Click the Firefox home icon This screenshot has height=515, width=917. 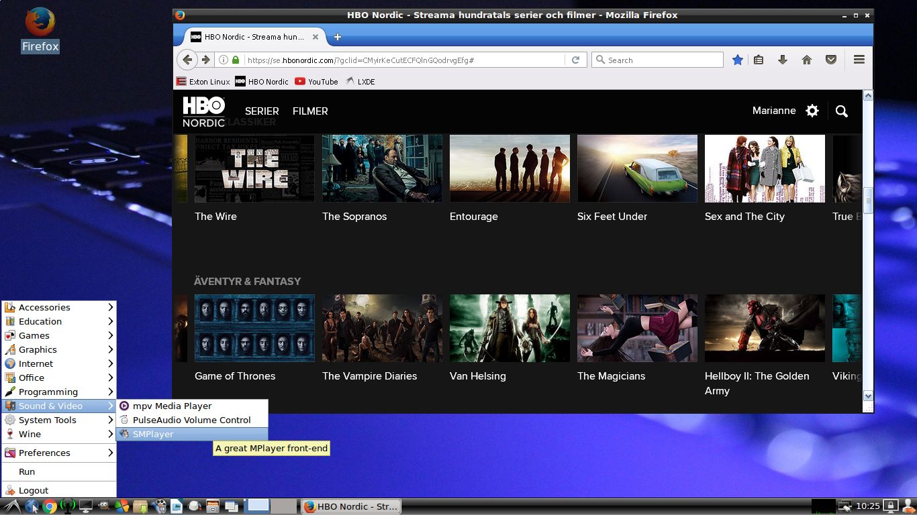[x=807, y=60]
